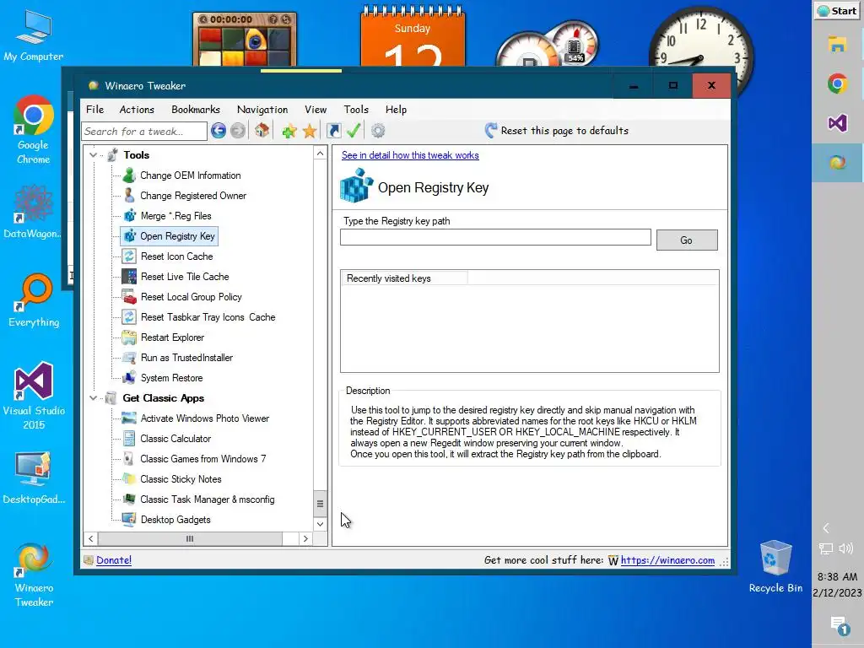Click Reset this page to defaults
Screen dimensions: 864x648
(557, 131)
